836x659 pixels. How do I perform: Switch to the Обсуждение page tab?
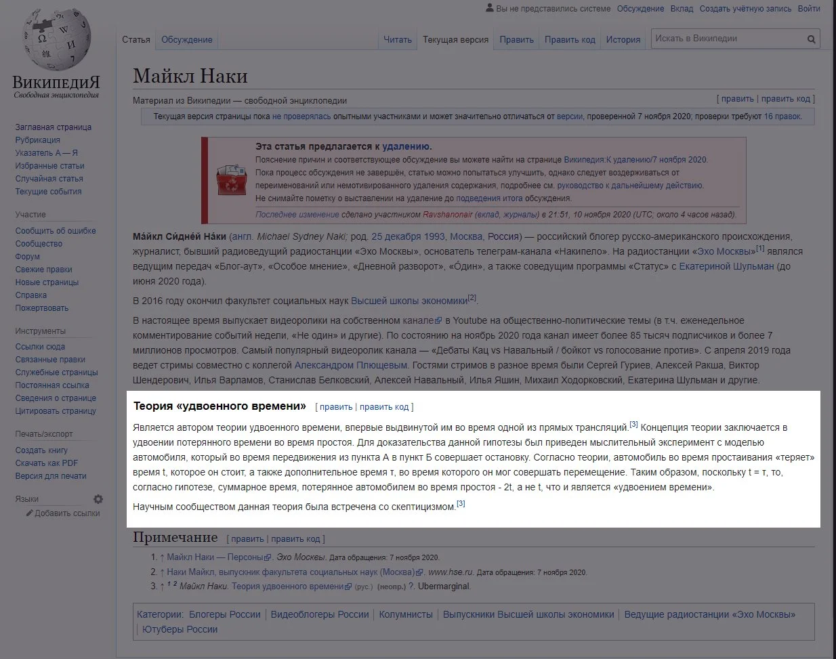pyautogui.click(x=187, y=39)
